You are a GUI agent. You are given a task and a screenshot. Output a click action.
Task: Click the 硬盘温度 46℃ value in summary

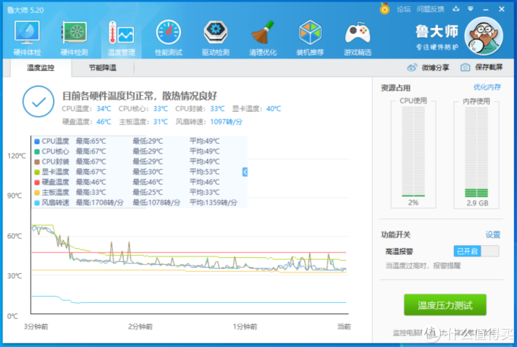tap(104, 122)
